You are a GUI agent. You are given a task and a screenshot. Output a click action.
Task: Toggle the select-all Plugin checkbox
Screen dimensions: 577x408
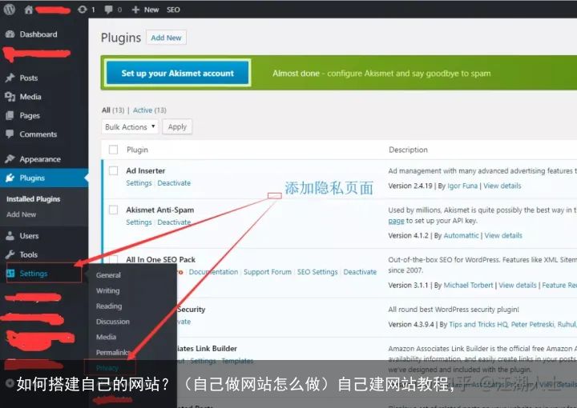113,150
